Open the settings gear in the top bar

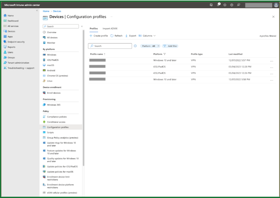click(225, 4)
